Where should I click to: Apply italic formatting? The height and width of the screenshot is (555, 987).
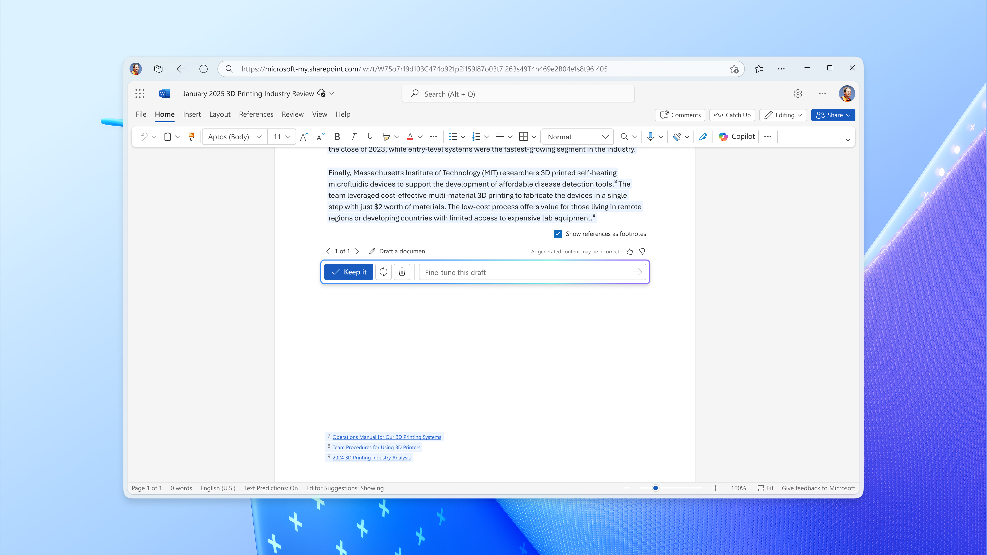pos(353,137)
